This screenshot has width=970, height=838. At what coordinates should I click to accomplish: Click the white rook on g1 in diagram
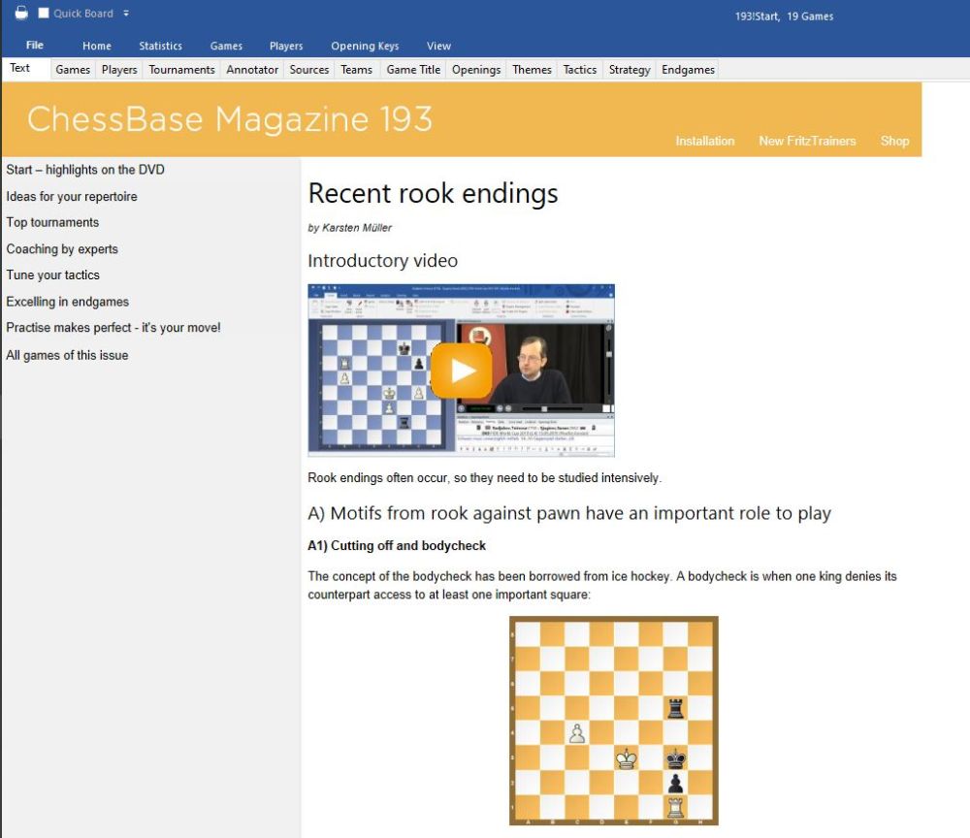pyautogui.click(x=675, y=807)
